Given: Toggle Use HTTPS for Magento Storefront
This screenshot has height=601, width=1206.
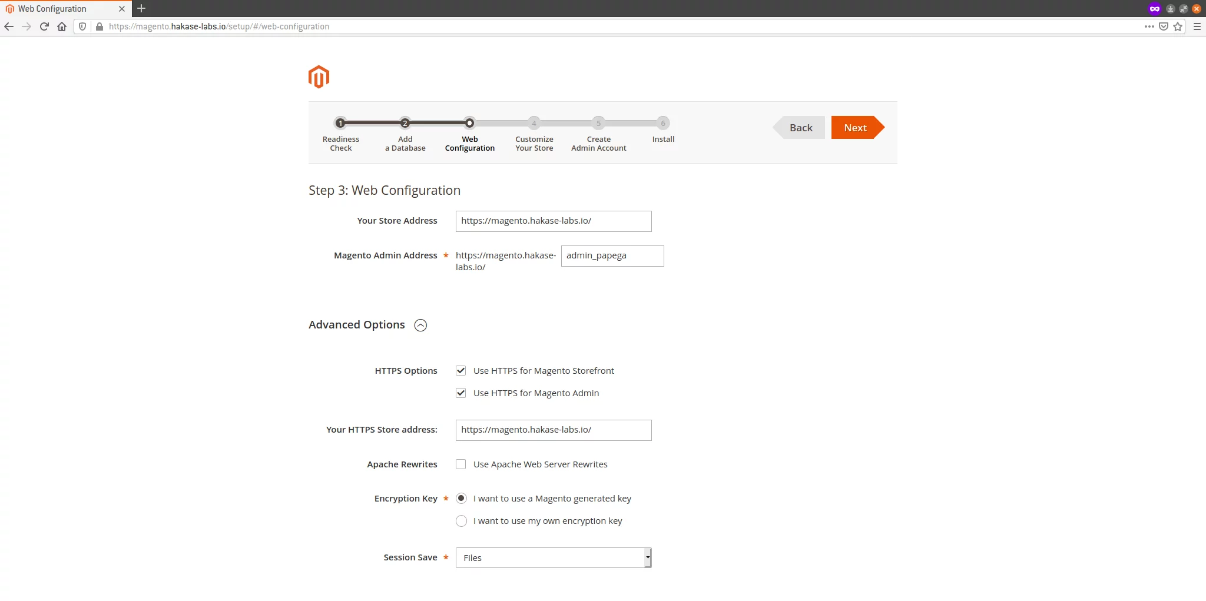Looking at the screenshot, I should (x=461, y=371).
